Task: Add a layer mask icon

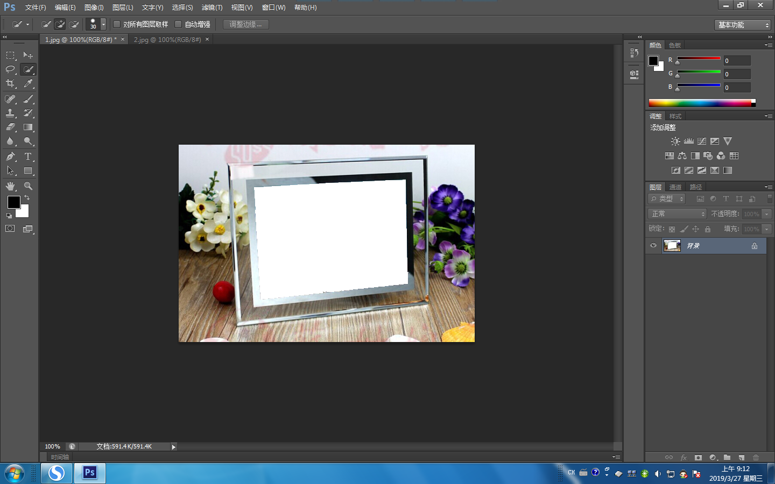Action: (x=698, y=458)
